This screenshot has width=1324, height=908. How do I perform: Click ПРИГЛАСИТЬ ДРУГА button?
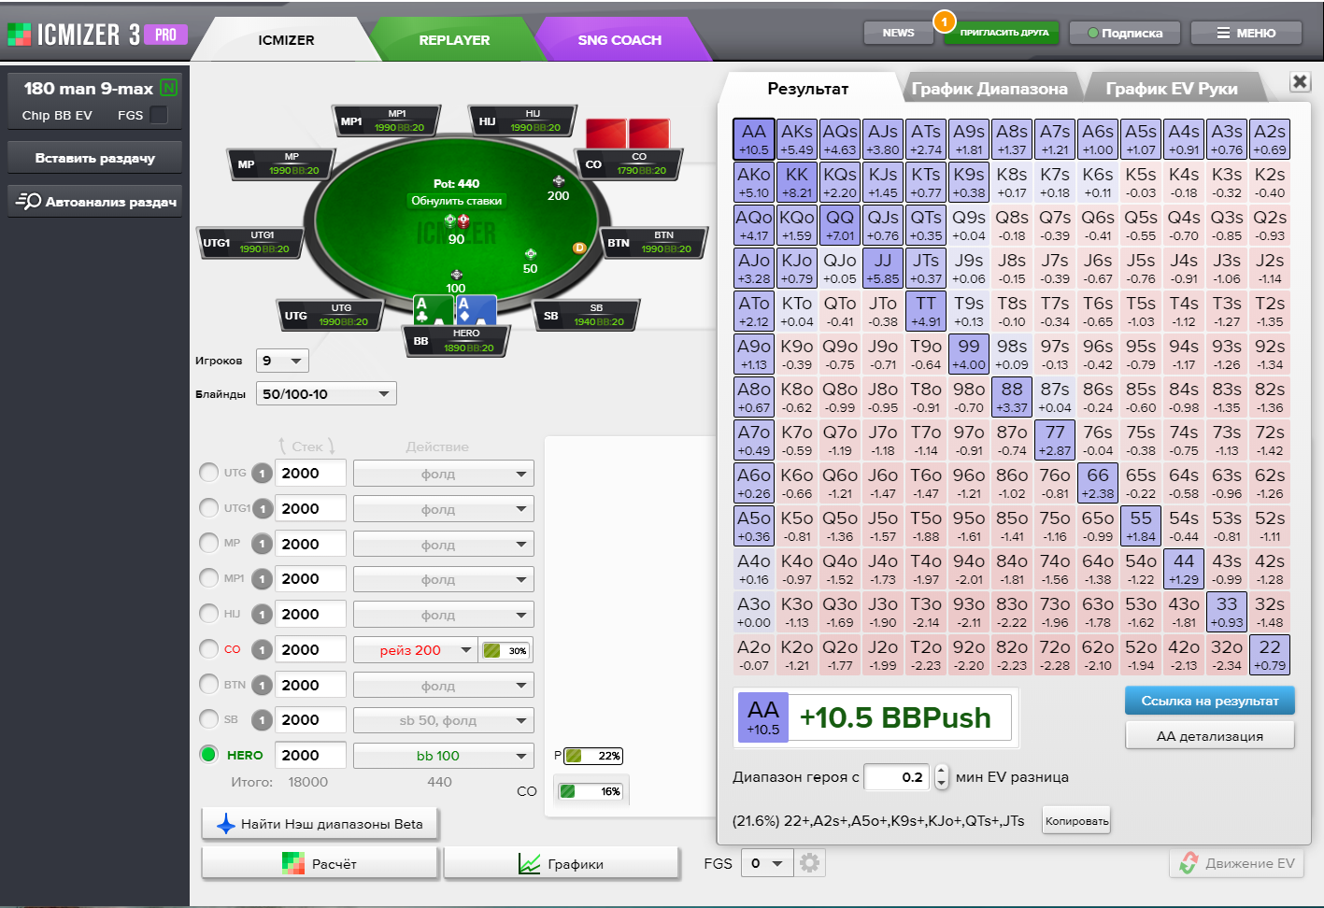click(1004, 33)
